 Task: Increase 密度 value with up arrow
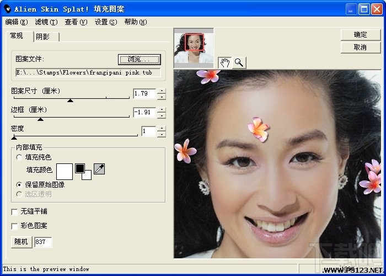(162, 129)
